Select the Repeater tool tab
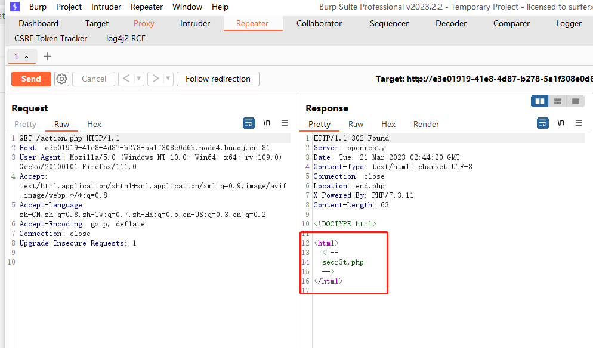Viewport: 593px width, 348px height. (x=252, y=23)
